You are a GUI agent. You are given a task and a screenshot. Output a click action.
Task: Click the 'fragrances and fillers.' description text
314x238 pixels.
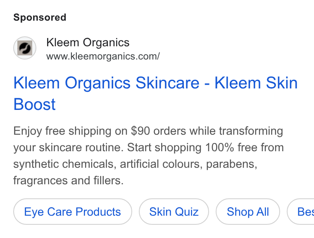click(68, 181)
